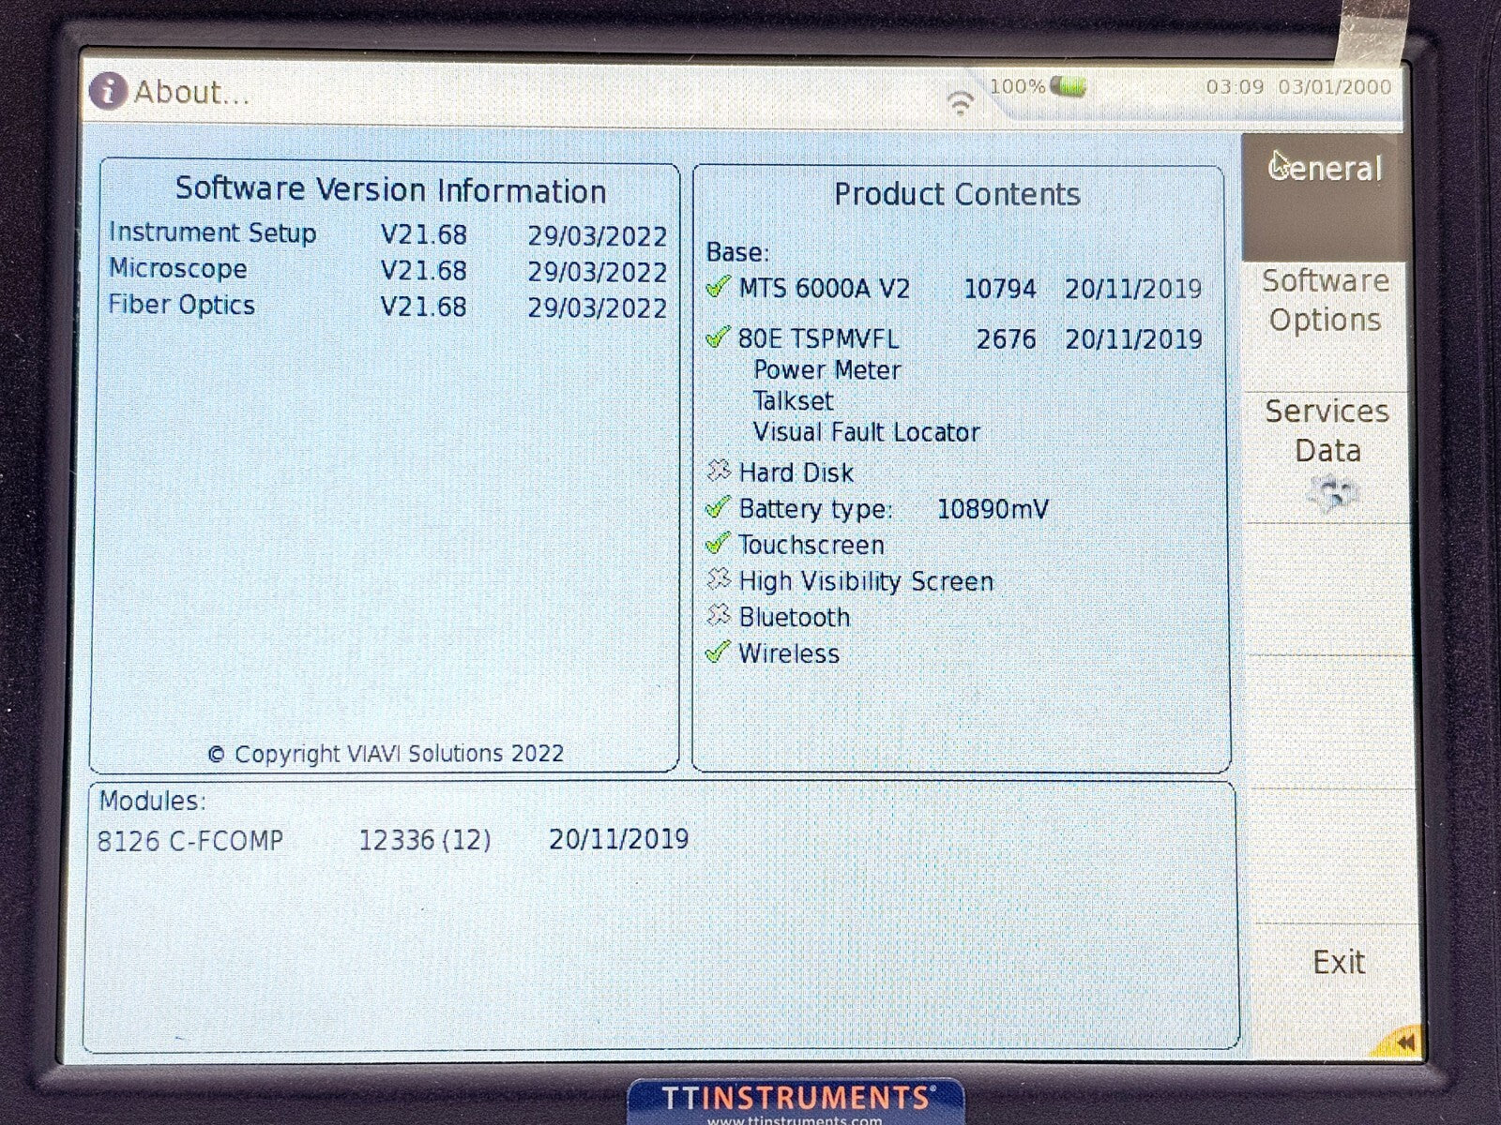
Task: Click the About info icon
Action: [108, 91]
